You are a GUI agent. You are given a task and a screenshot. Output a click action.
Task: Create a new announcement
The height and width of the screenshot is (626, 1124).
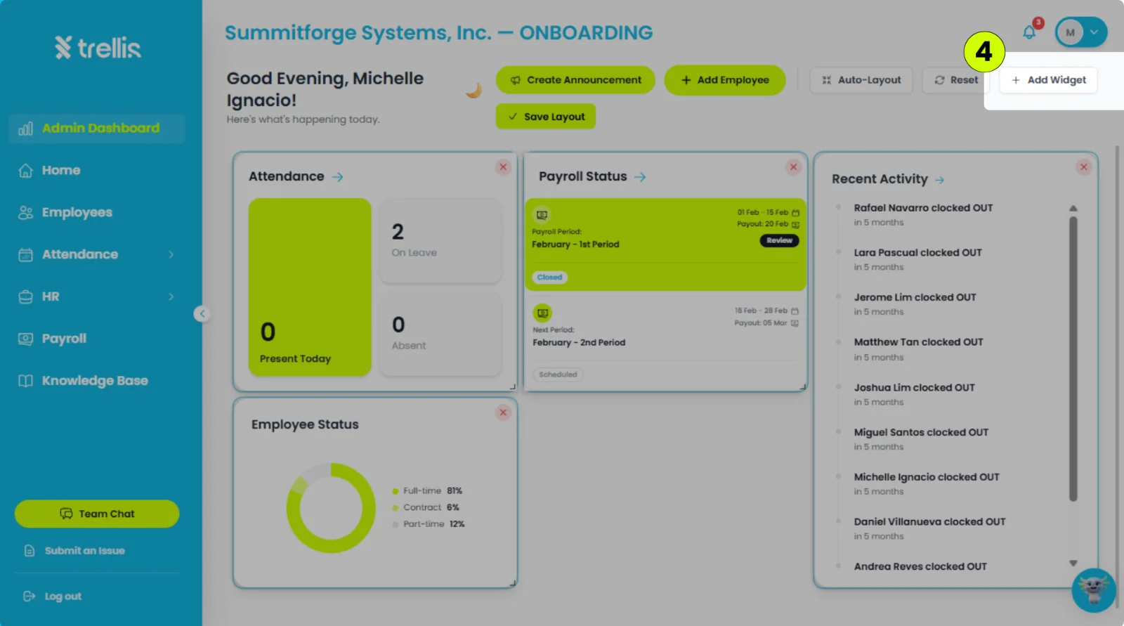coord(575,80)
